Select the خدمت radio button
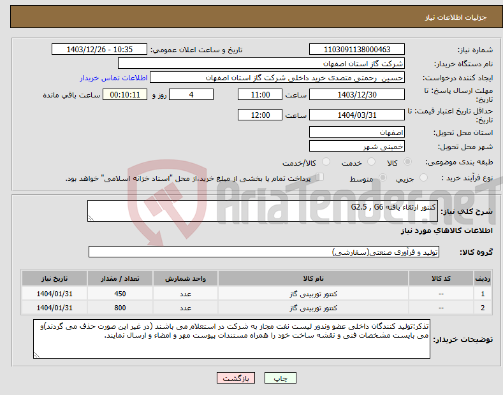Screen dimensions: 503x395 pyautogui.click(x=371, y=162)
